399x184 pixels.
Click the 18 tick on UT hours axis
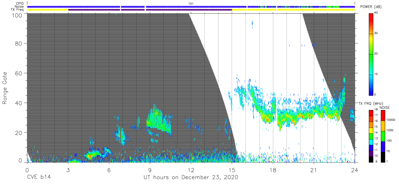273,170
